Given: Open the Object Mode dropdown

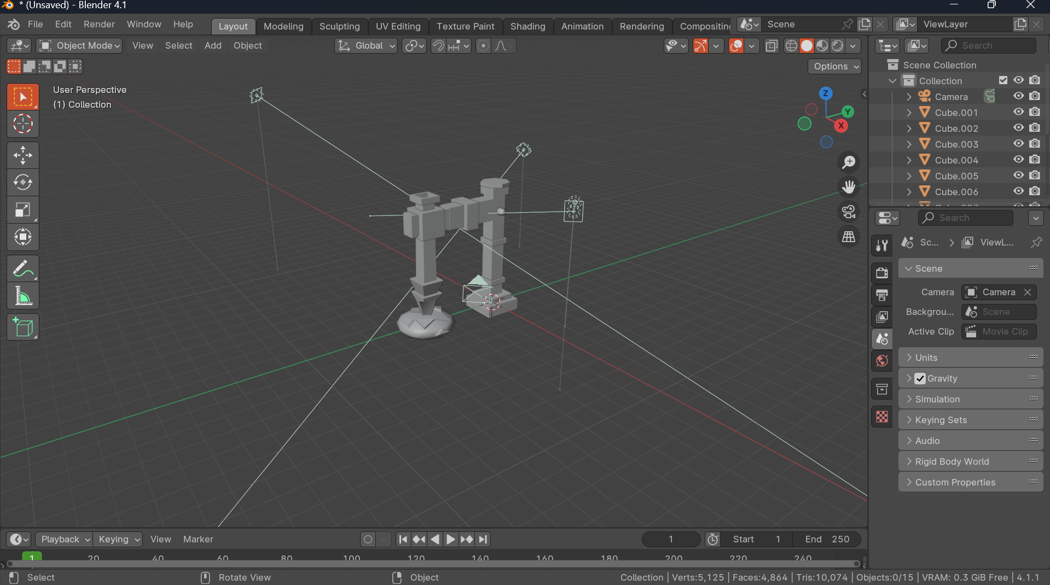Looking at the screenshot, I should (79, 45).
